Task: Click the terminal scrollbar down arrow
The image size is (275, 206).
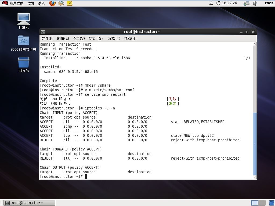Action: 255,177
